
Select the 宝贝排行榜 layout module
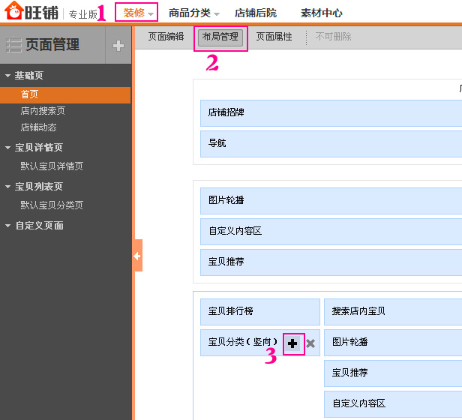(x=259, y=311)
